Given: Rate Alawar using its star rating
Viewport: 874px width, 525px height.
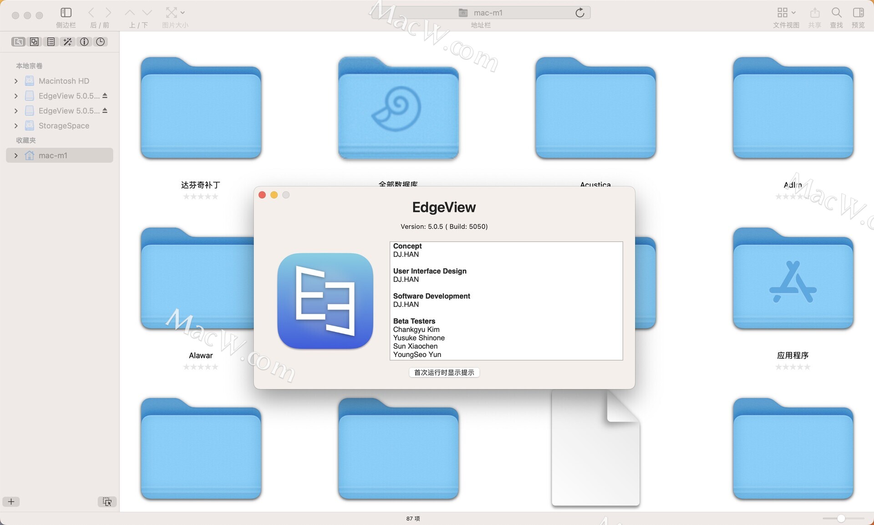Looking at the screenshot, I should pyautogui.click(x=201, y=367).
